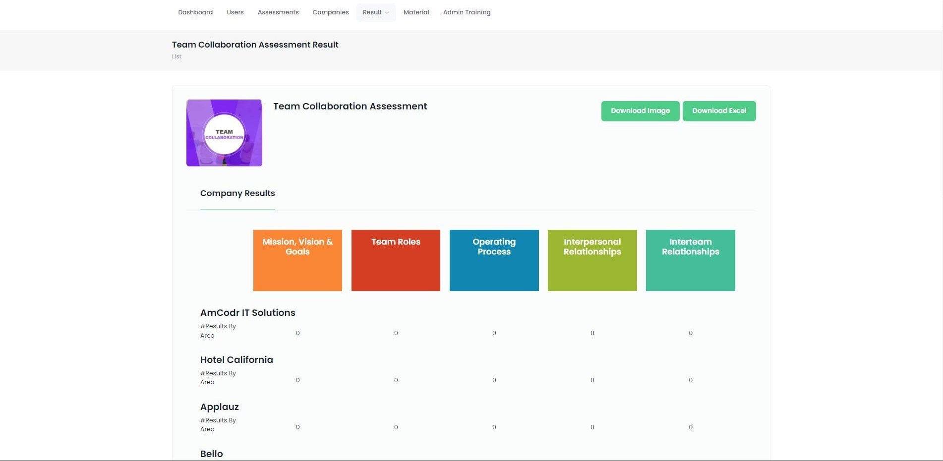The width and height of the screenshot is (943, 461).
Task: Click the Download Image button
Action: tap(640, 111)
